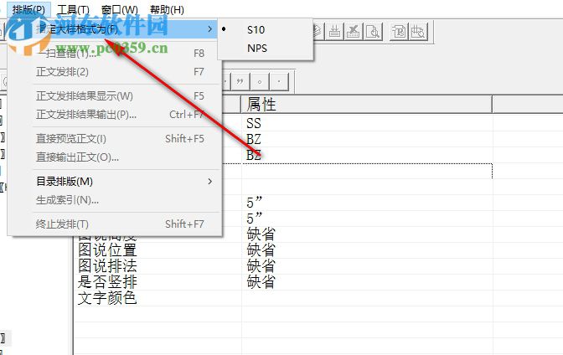Choose 直接输出正文(O)... menu entry
The width and height of the screenshot is (563, 355).
point(114,157)
